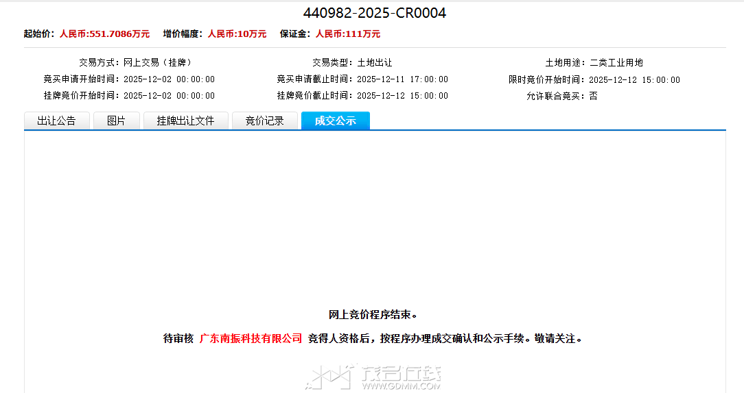Click the 交易类型 value 土地出让

(375, 62)
